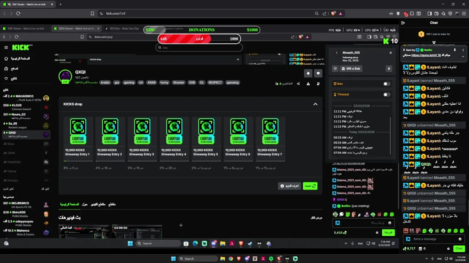
Task: Open the Windows Start button on the outer taskbar
Action: tap(173, 259)
